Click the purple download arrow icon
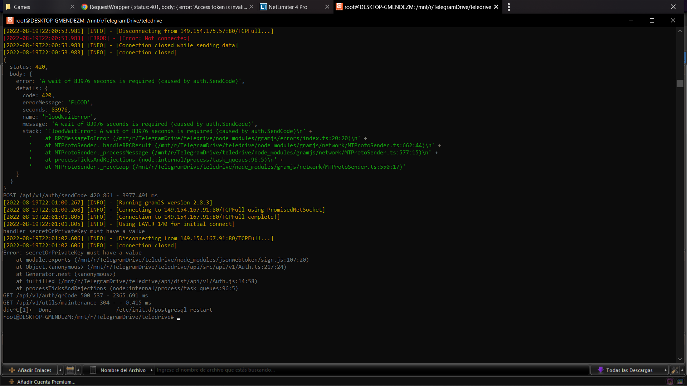 tap(600, 370)
